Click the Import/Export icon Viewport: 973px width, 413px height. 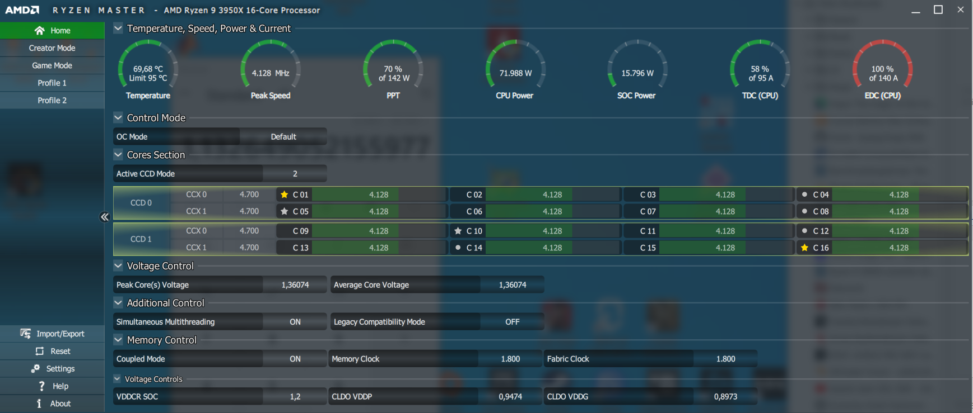(25, 334)
